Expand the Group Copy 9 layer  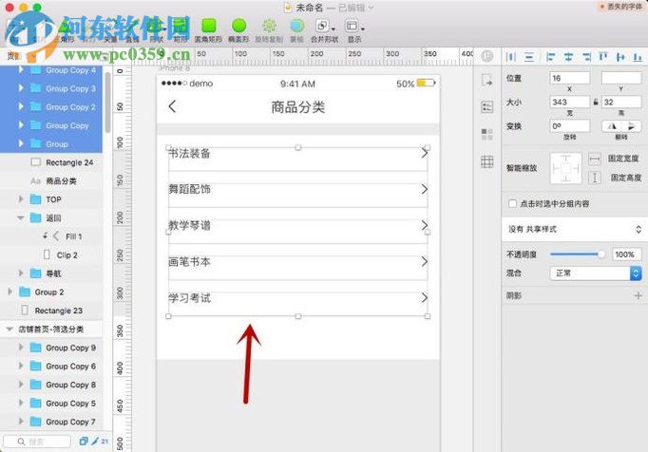tap(21, 347)
